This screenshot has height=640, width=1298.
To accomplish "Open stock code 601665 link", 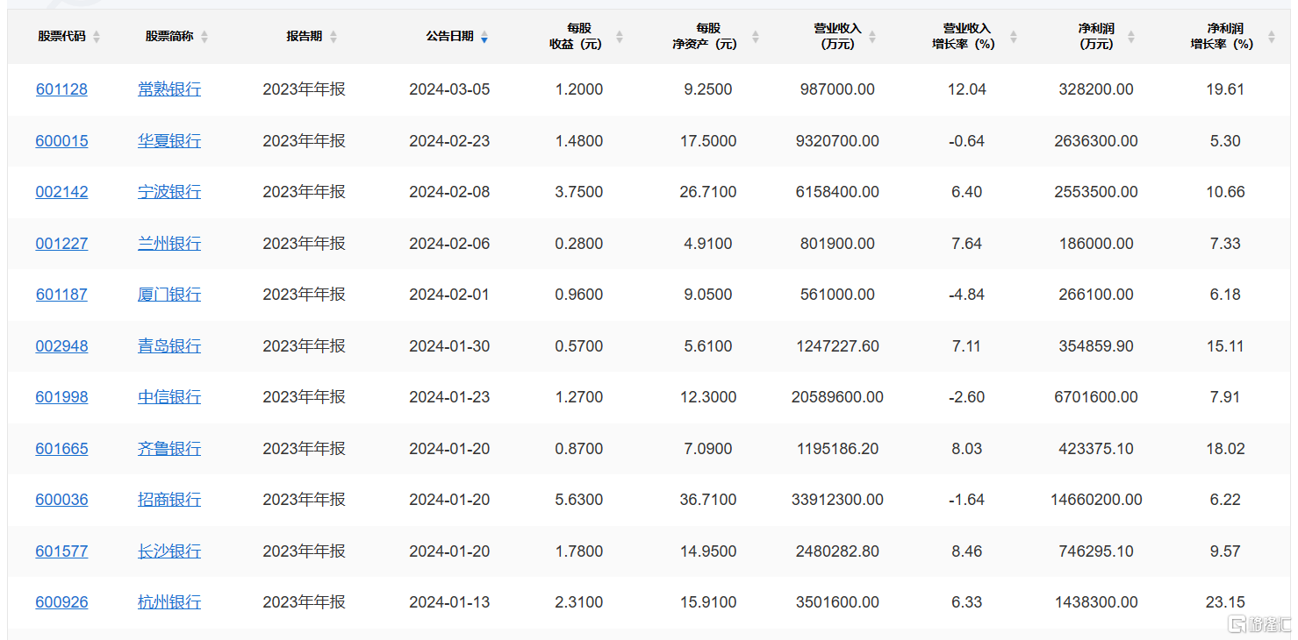I will click(61, 449).
